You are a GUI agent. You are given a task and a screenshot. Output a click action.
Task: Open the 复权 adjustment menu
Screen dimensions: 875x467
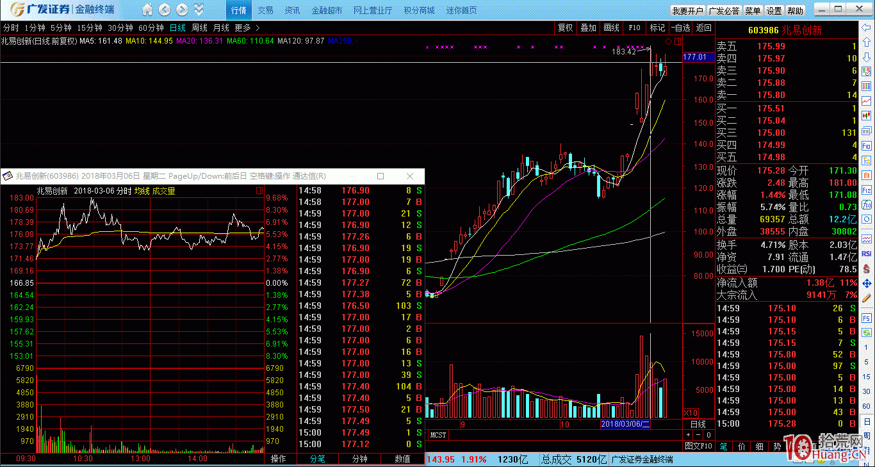[566, 28]
